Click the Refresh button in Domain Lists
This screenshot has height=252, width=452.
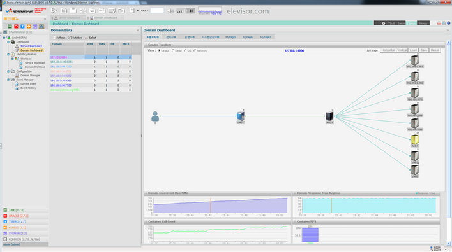click(x=59, y=38)
